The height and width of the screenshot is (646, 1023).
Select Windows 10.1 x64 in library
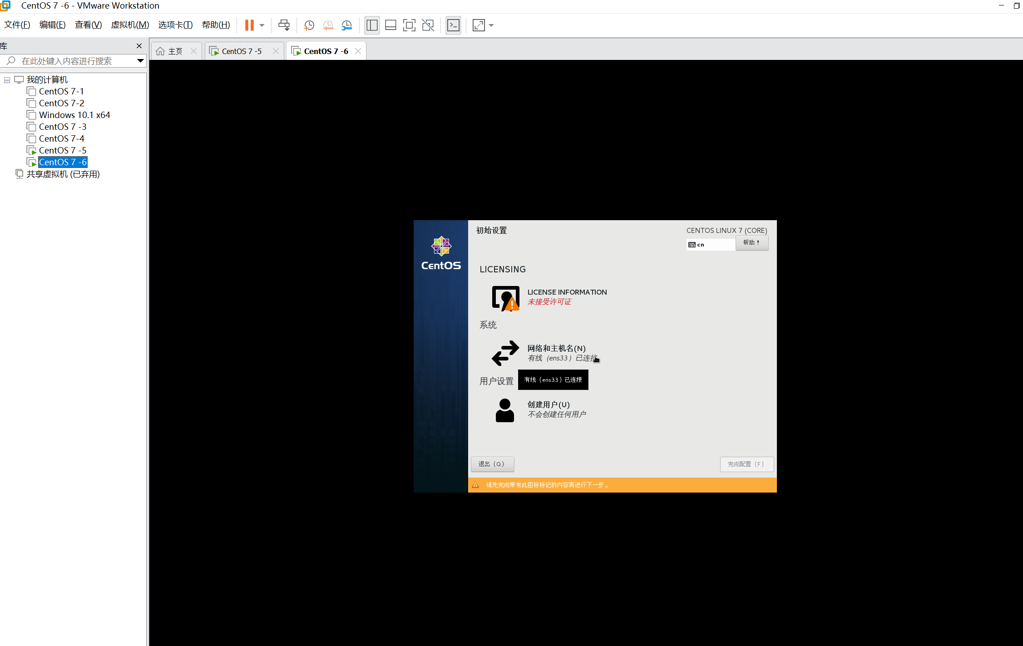click(74, 115)
